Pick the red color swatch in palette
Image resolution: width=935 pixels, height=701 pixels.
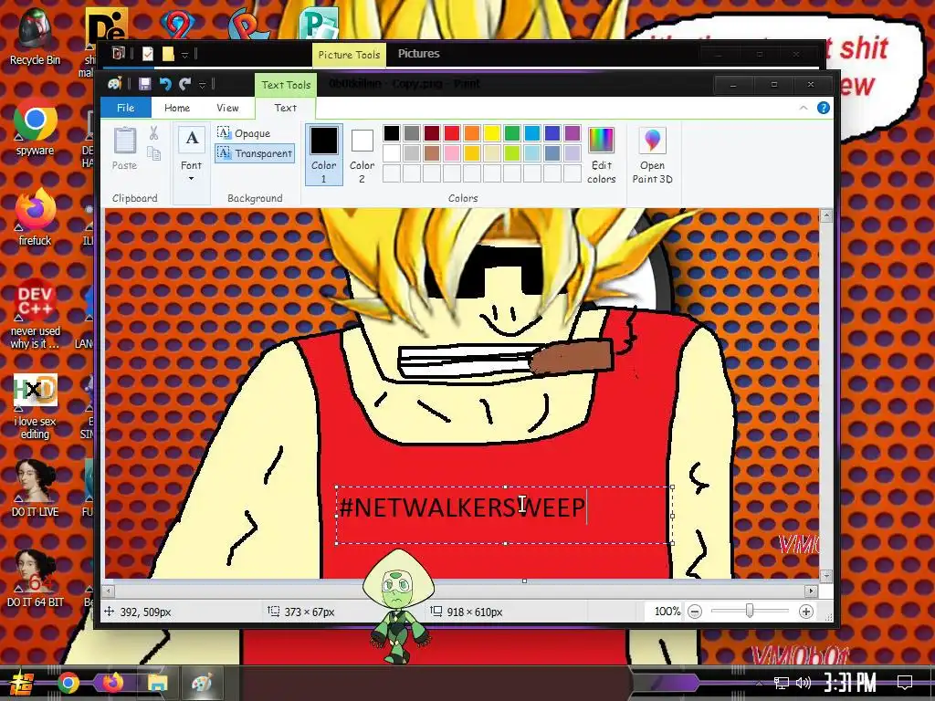(x=451, y=133)
